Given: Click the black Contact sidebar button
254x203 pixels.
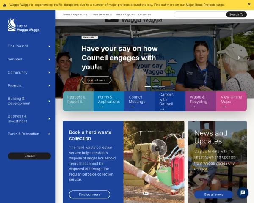Looking at the screenshot, I should (29, 156).
